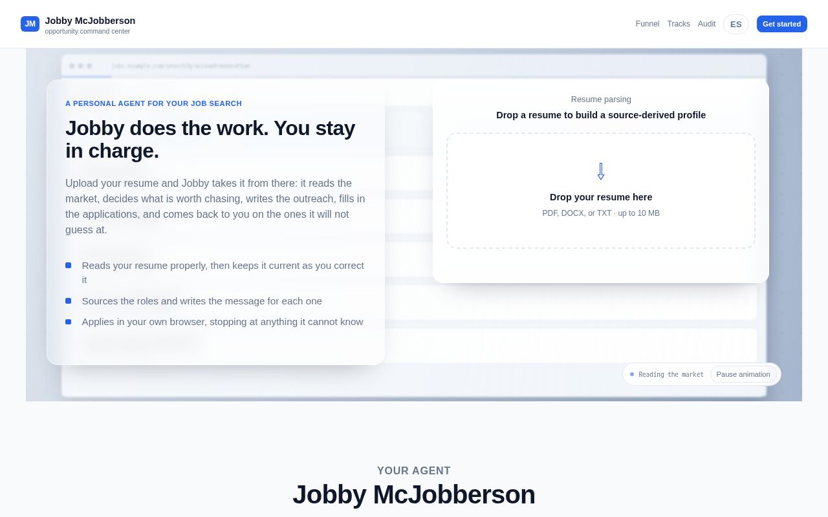Click 'Jobby does the work' headline

(210, 139)
